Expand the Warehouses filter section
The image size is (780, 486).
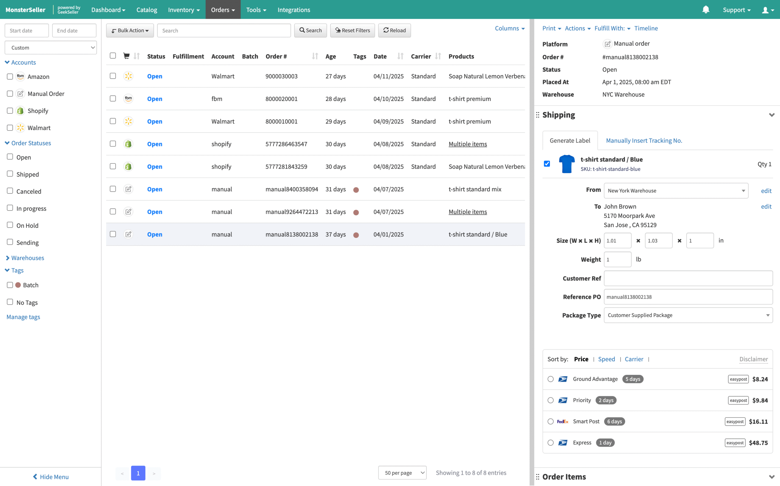(x=25, y=258)
